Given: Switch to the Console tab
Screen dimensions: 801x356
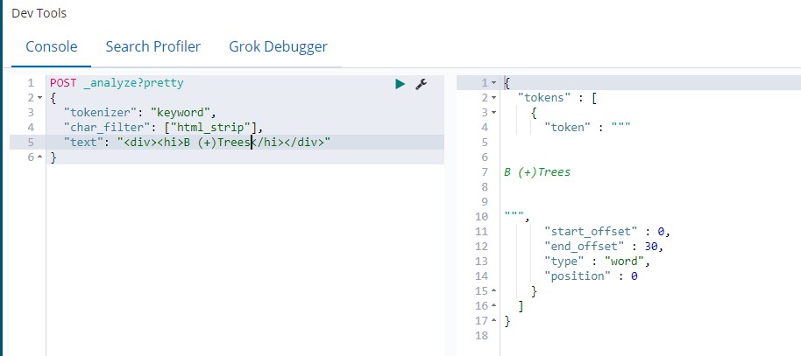Looking at the screenshot, I should coord(52,46).
